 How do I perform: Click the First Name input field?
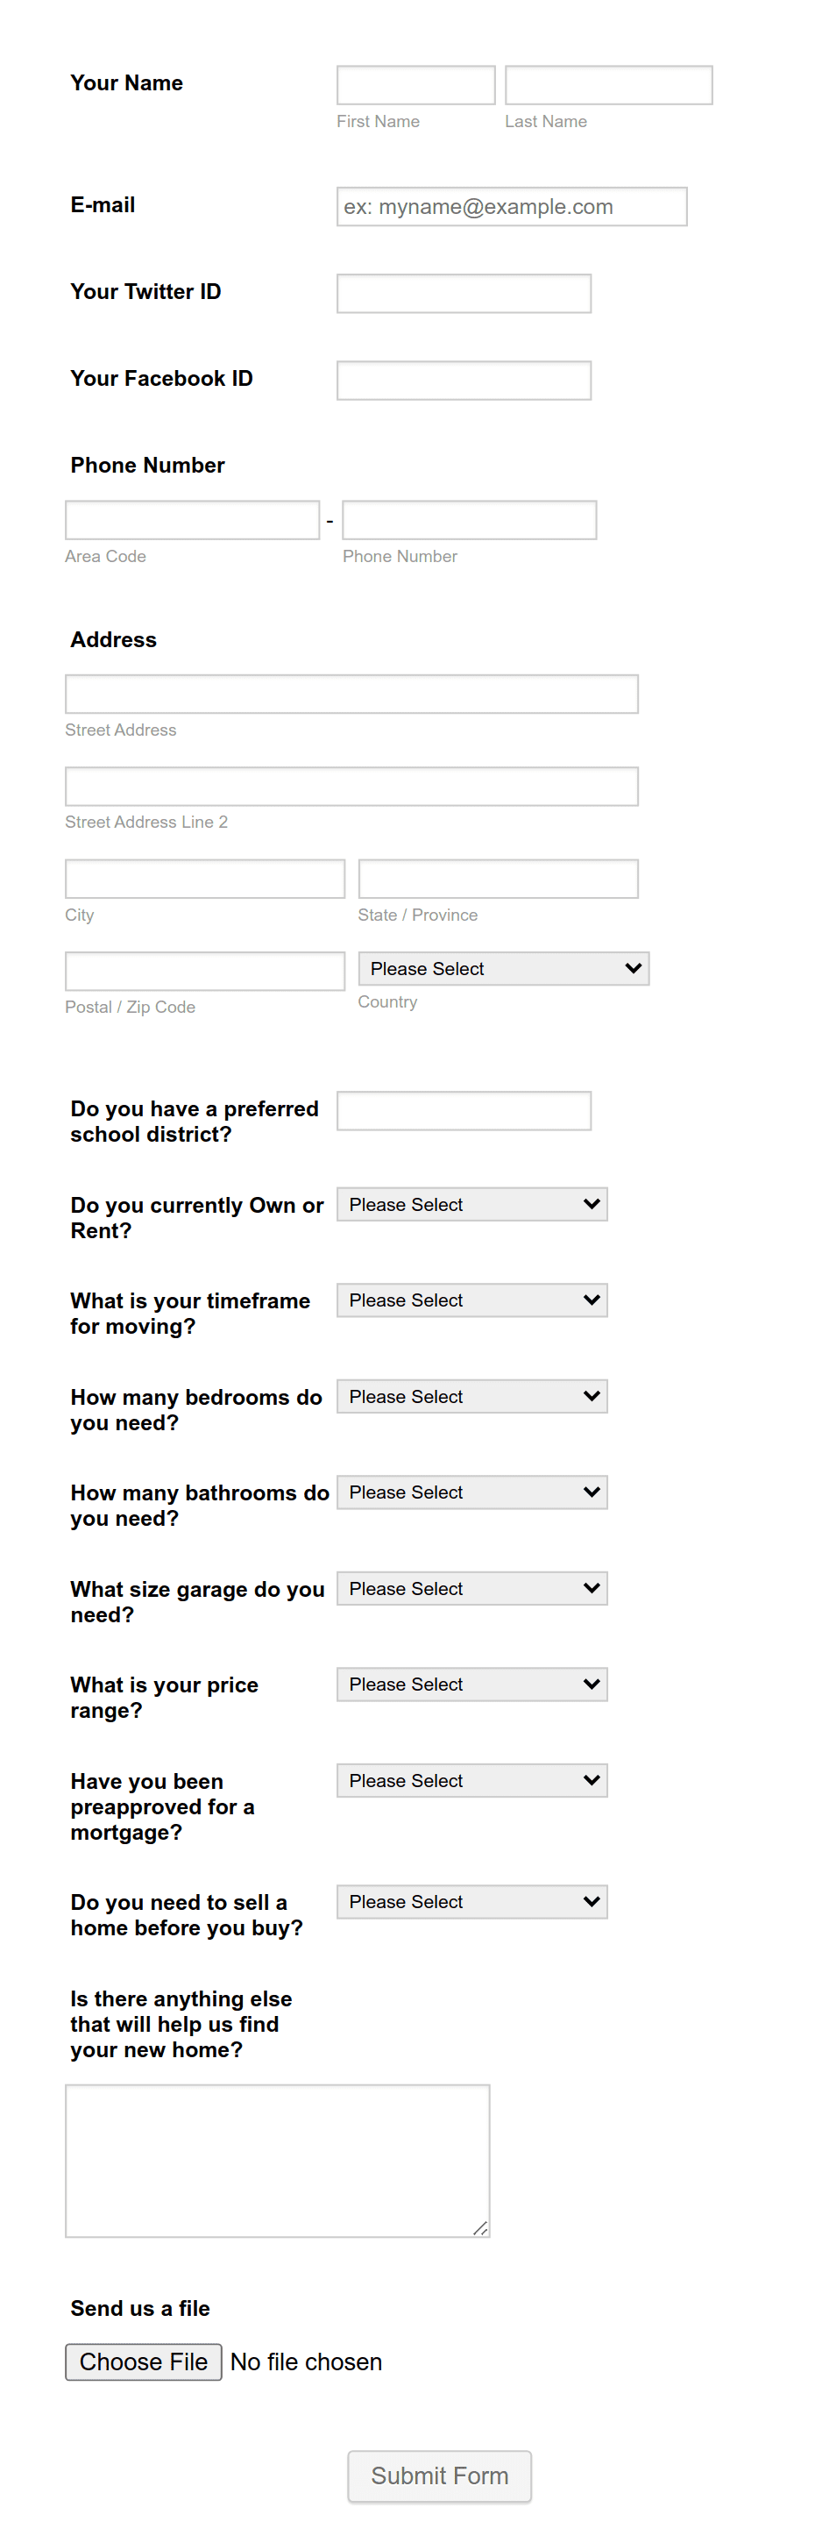pyautogui.click(x=415, y=85)
